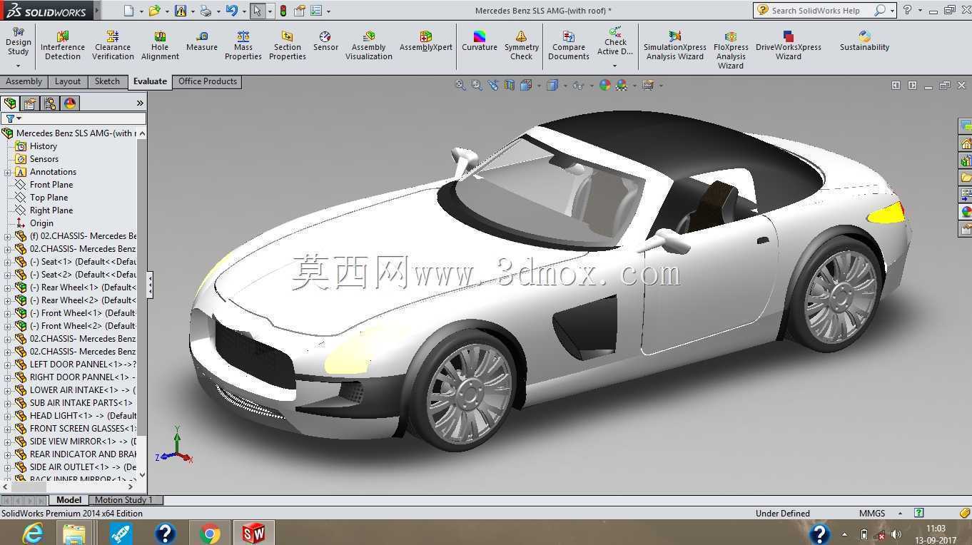Click Section View icon in view toolbar

(510, 85)
